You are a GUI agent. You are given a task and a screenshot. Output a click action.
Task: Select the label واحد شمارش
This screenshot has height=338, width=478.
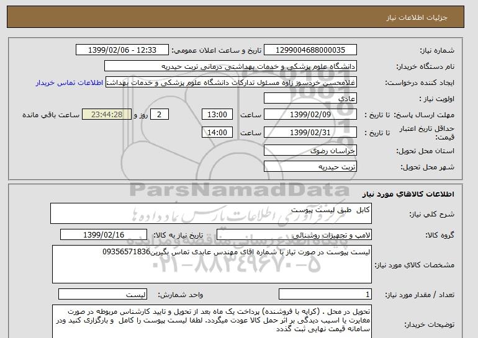tap(181, 295)
